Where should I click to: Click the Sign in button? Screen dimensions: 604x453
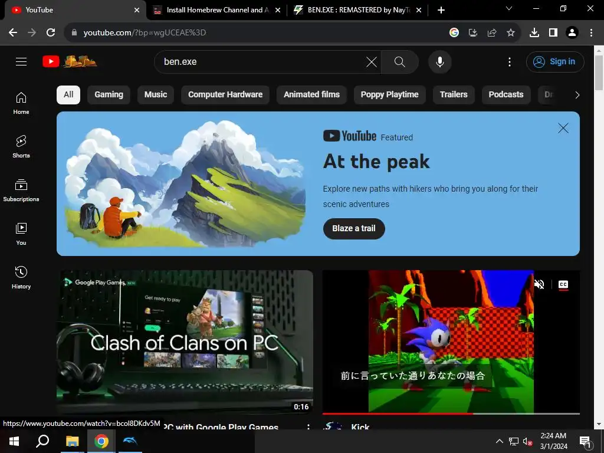(x=555, y=61)
